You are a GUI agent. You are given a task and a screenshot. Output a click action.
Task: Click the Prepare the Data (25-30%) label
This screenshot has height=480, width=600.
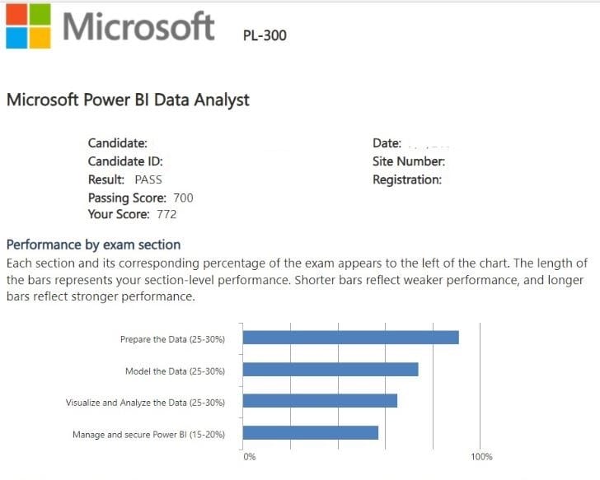[x=172, y=339]
